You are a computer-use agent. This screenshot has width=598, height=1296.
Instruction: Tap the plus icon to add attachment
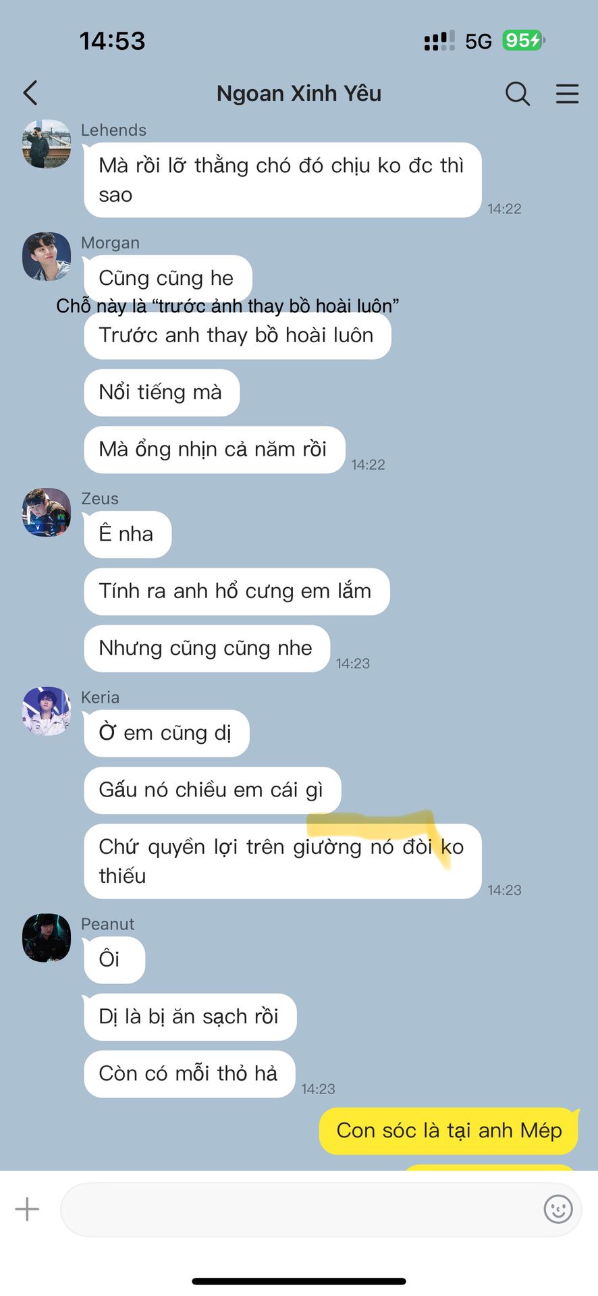tap(27, 1209)
